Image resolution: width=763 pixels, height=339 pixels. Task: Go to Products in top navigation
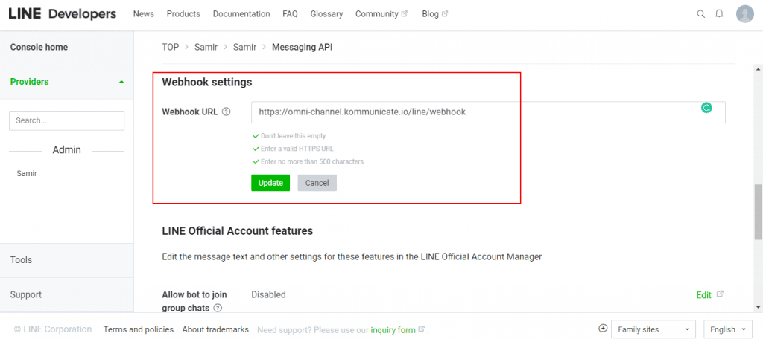(183, 14)
